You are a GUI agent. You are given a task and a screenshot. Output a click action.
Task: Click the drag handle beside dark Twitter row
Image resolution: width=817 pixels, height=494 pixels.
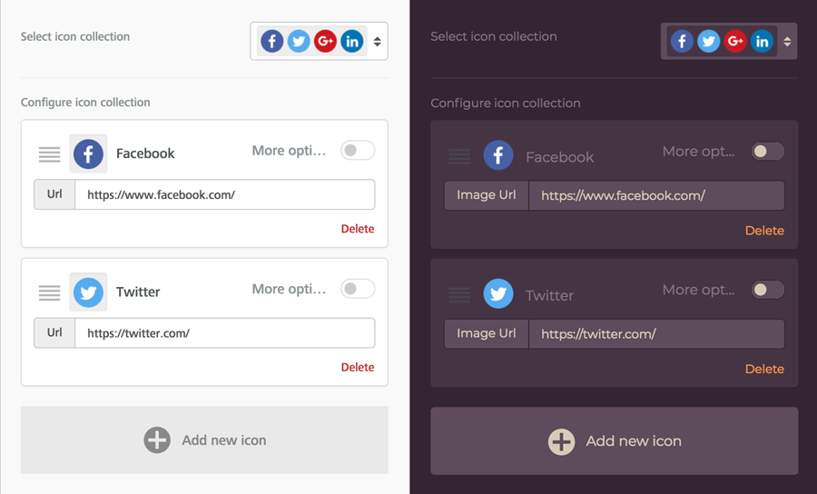[459, 295]
